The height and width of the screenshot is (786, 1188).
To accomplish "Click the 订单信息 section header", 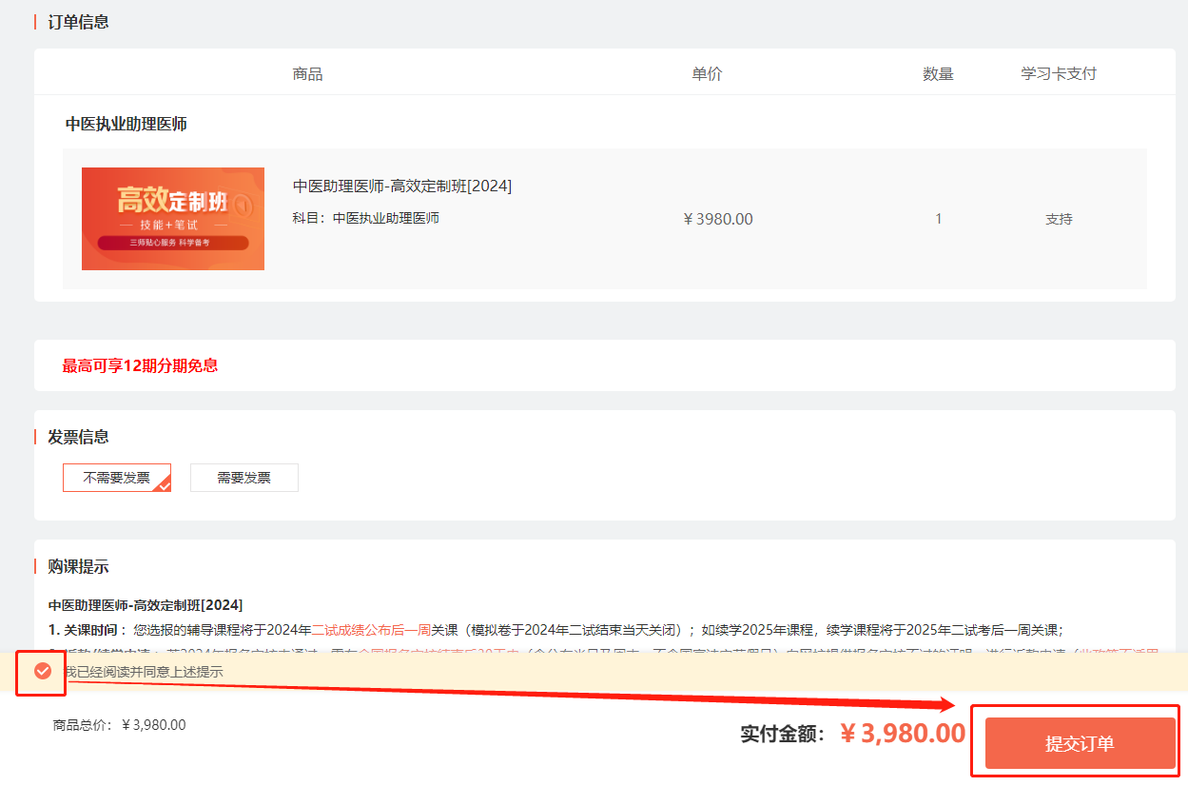I will [x=78, y=21].
